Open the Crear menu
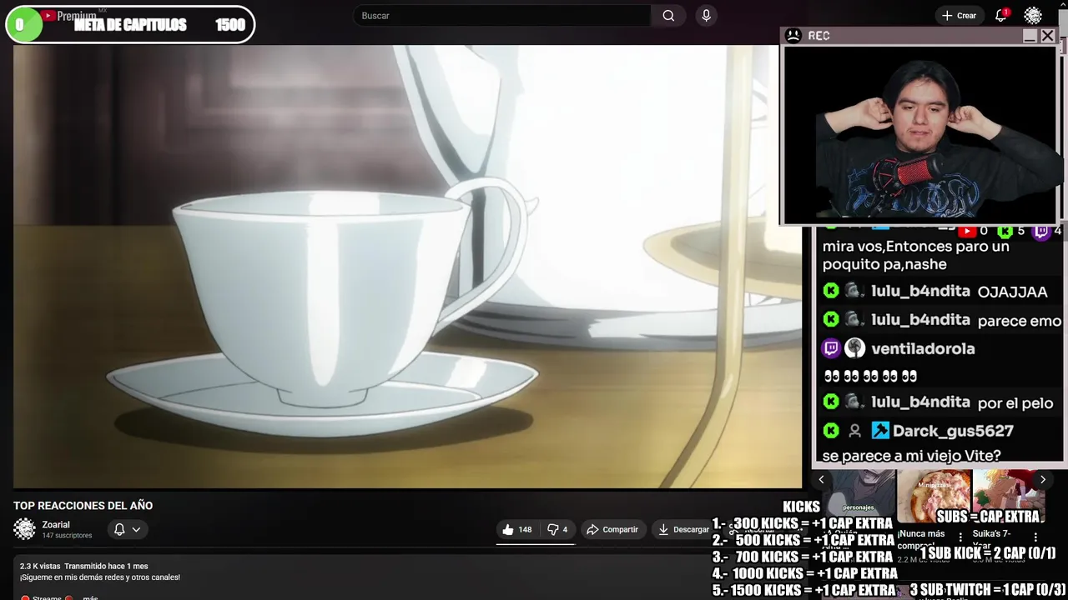Viewport: 1068px width, 600px height. (x=959, y=16)
